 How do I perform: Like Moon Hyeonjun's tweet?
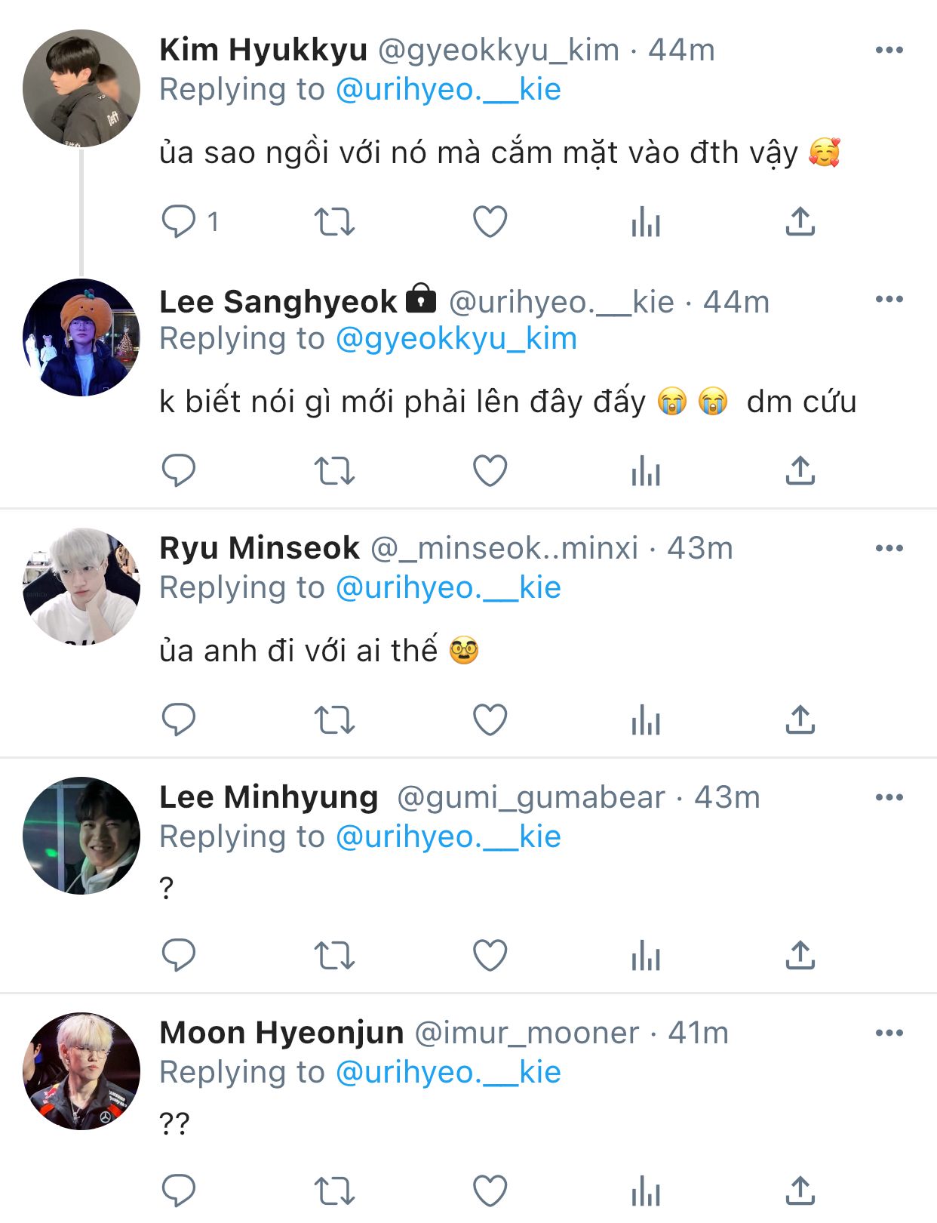[x=490, y=1191]
